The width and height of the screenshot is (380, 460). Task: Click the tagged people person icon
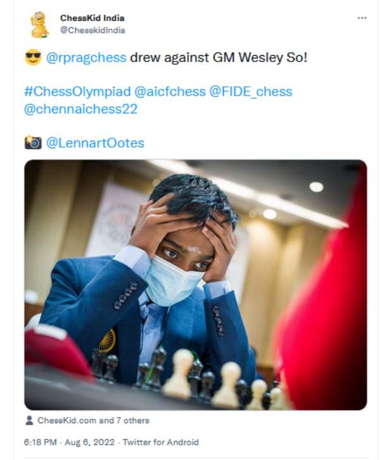29,420
